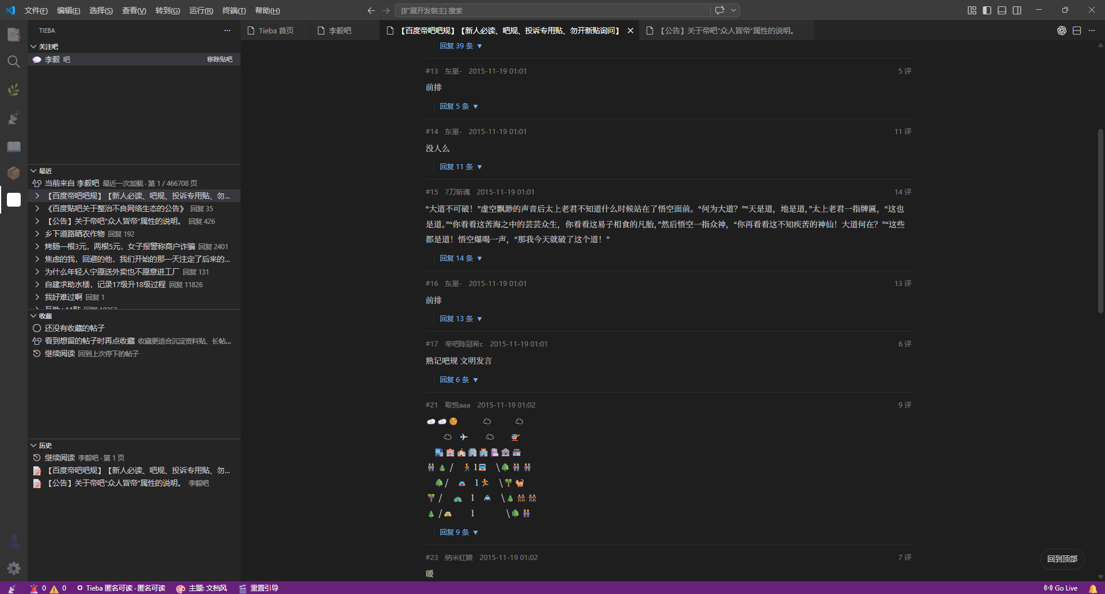Switch to the 【公告】关于帝吧 tab

[727, 31]
